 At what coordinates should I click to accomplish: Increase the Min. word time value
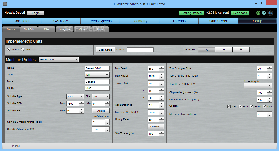click(269, 113)
